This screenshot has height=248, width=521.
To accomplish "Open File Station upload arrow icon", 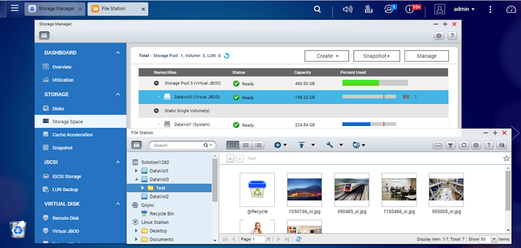I will click(x=302, y=145).
